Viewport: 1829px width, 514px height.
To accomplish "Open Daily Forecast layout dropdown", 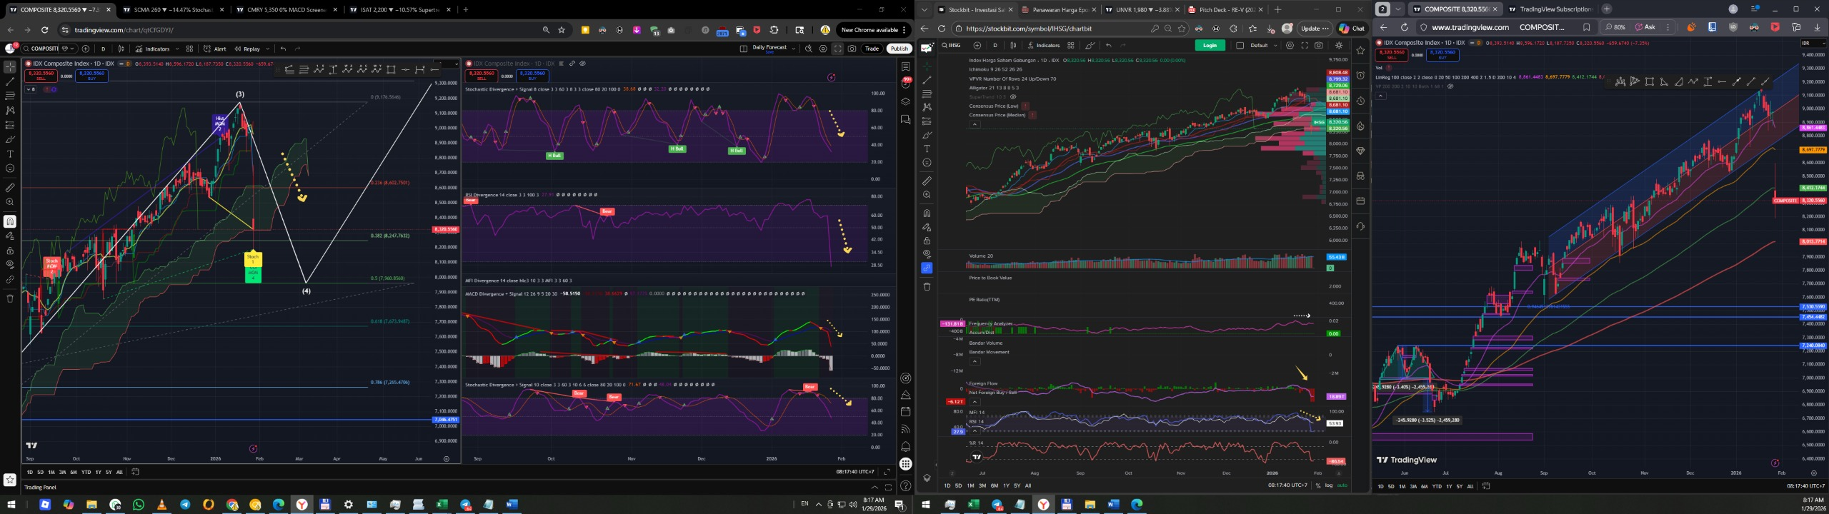I will (x=794, y=49).
